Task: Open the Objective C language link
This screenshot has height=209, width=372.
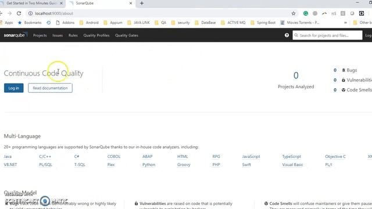Action: tap(335, 157)
